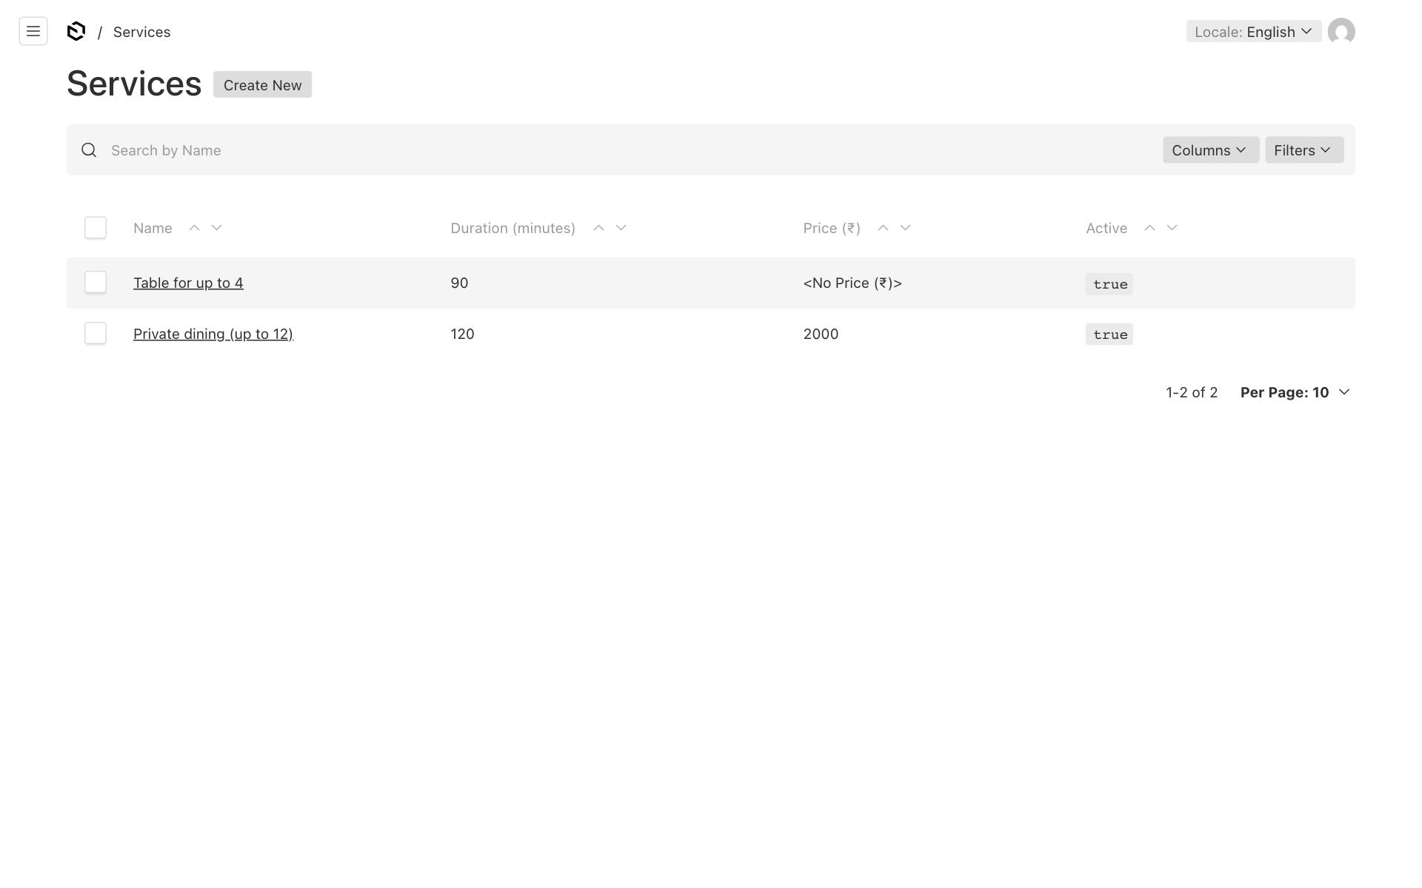The width and height of the screenshot is (1422, 888).
Task: Click Active true for Table for up to 4
Action: coord(1109,284)
